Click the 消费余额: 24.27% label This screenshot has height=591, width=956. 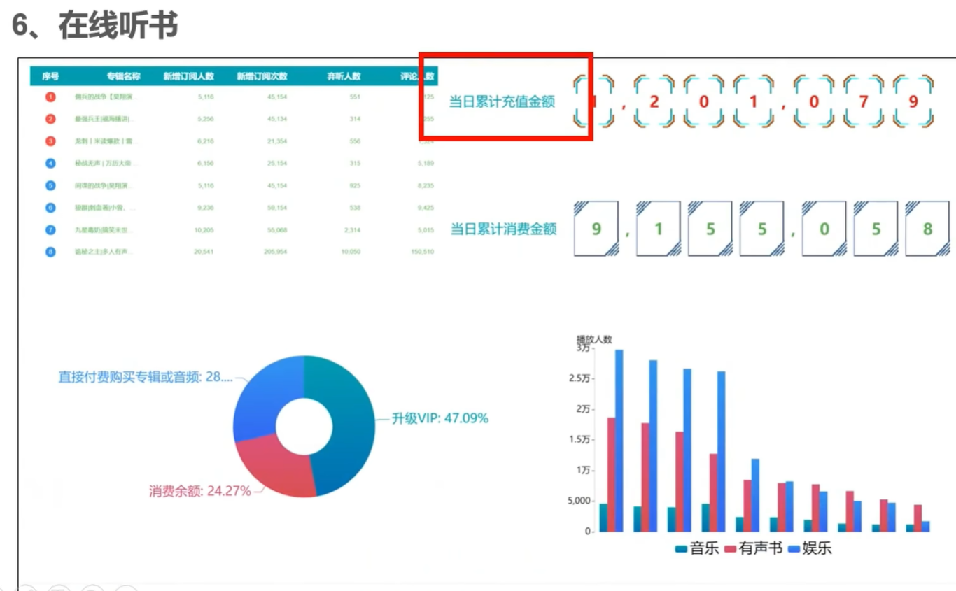click(x=199, y=491)
